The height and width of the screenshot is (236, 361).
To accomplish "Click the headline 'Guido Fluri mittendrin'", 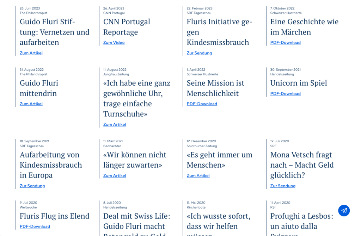I will point(39,88).
